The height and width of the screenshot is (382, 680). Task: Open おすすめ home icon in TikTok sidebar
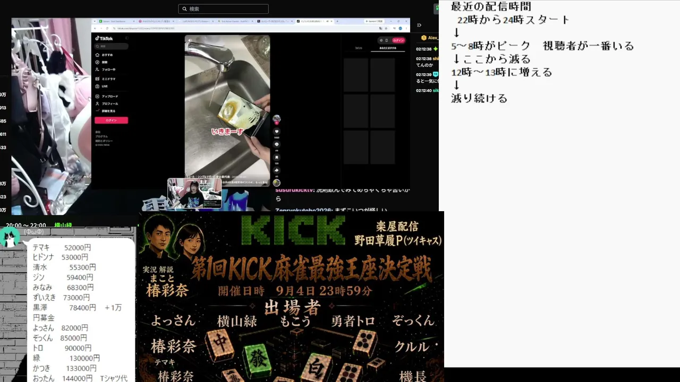click(x=97, y=55)
